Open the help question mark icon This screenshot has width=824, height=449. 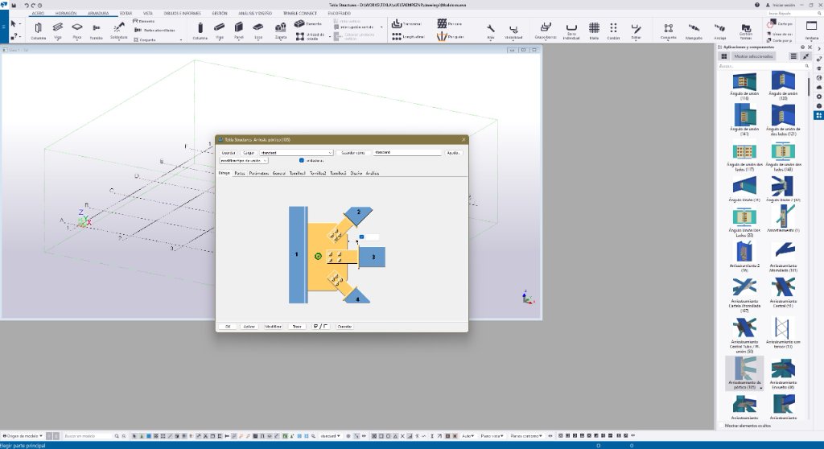tap(756, 5)
